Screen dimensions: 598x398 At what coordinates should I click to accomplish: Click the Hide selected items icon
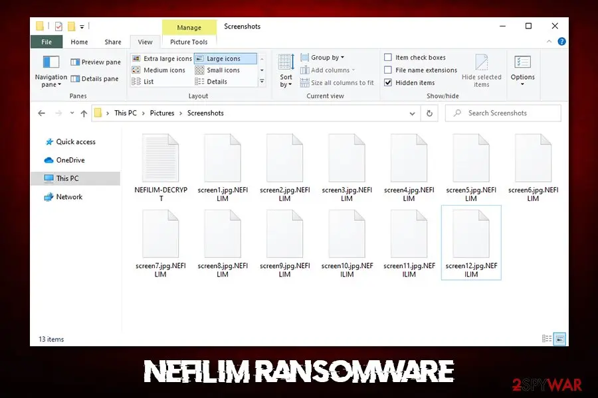click(481, 62)
